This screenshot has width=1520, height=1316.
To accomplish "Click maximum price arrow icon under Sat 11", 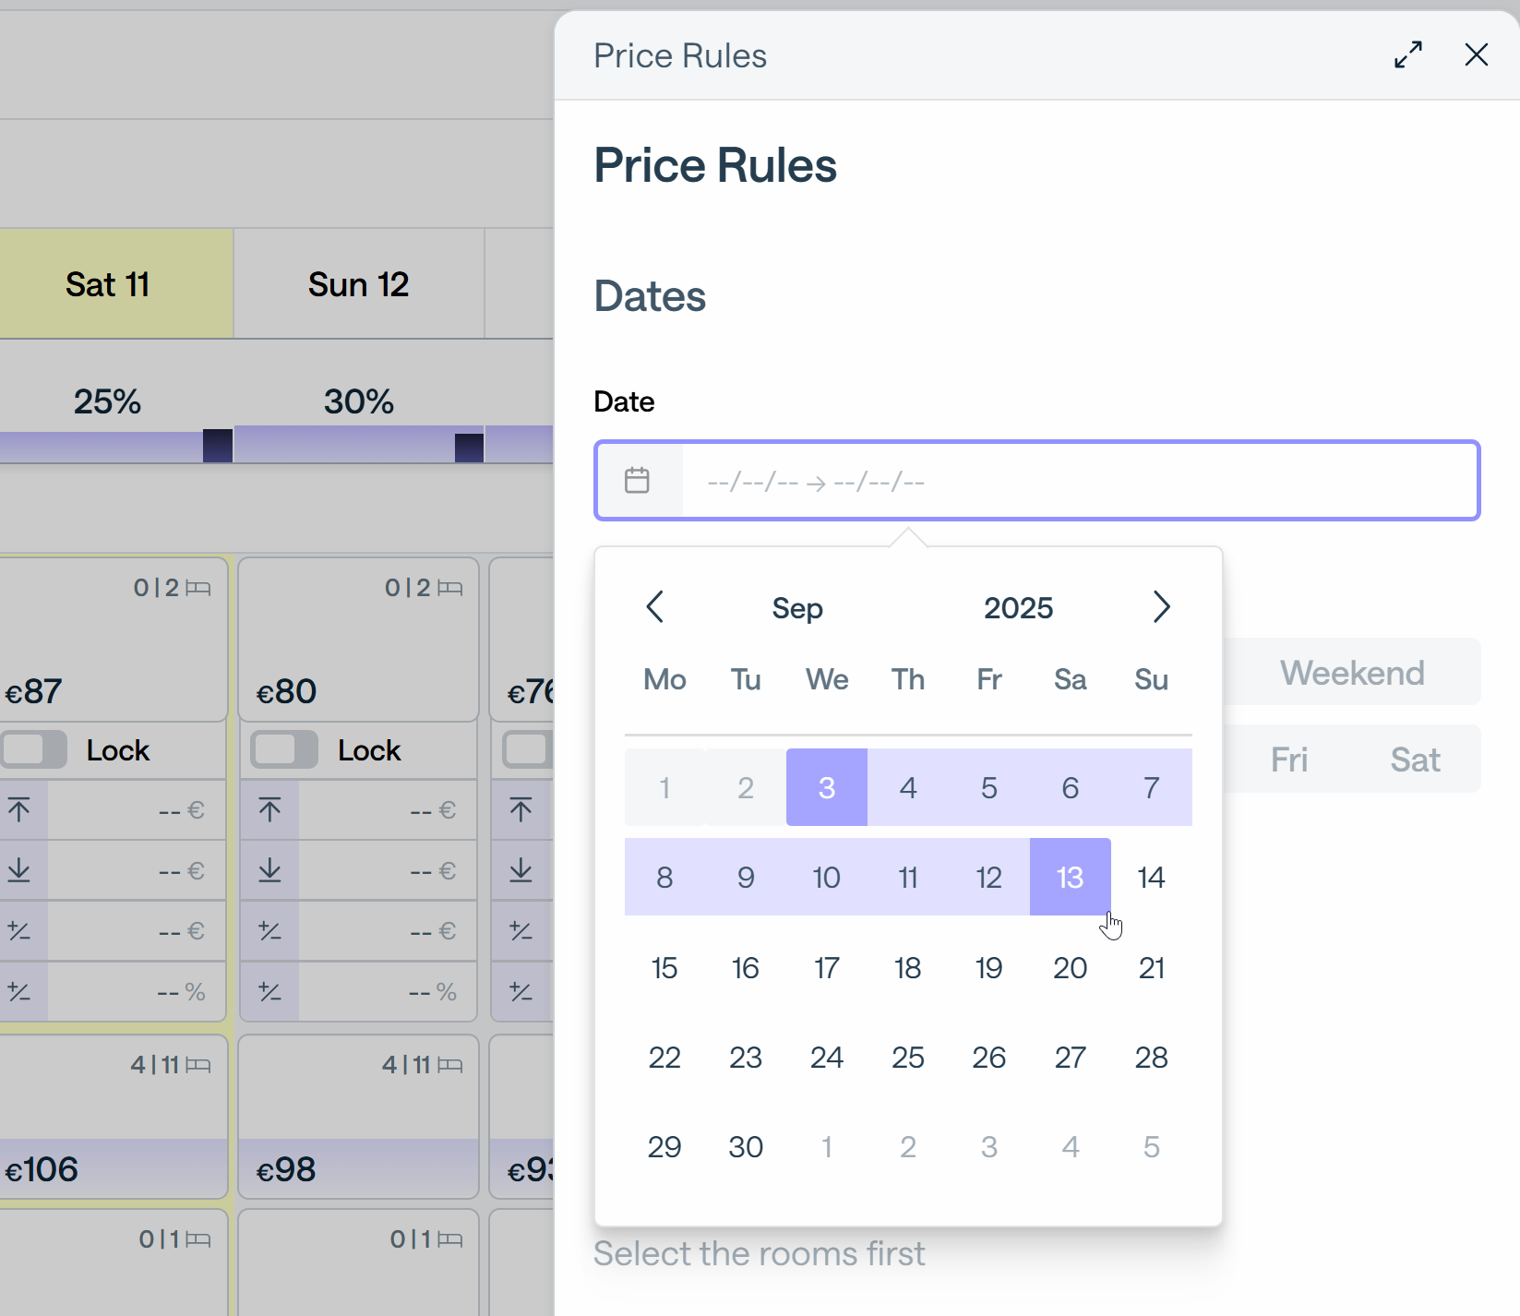I will point(19,810).
